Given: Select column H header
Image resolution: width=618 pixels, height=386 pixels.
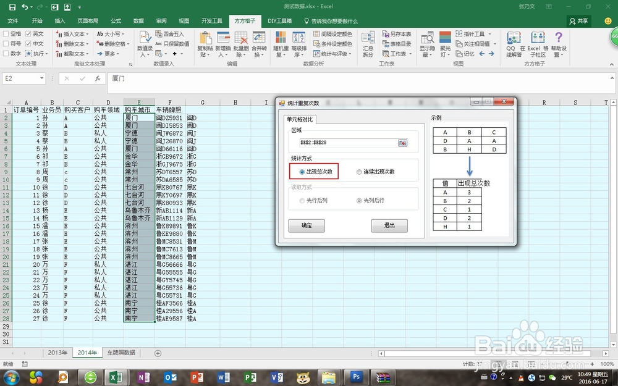Looking at the screenshot, I should [x=235, y=103].
